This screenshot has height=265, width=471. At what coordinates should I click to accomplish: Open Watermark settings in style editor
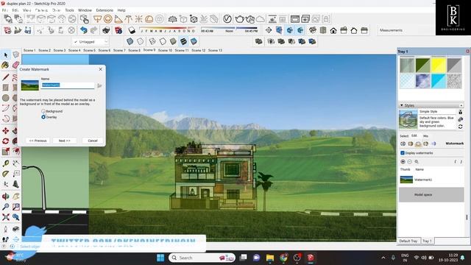click(x=425, y=144)
